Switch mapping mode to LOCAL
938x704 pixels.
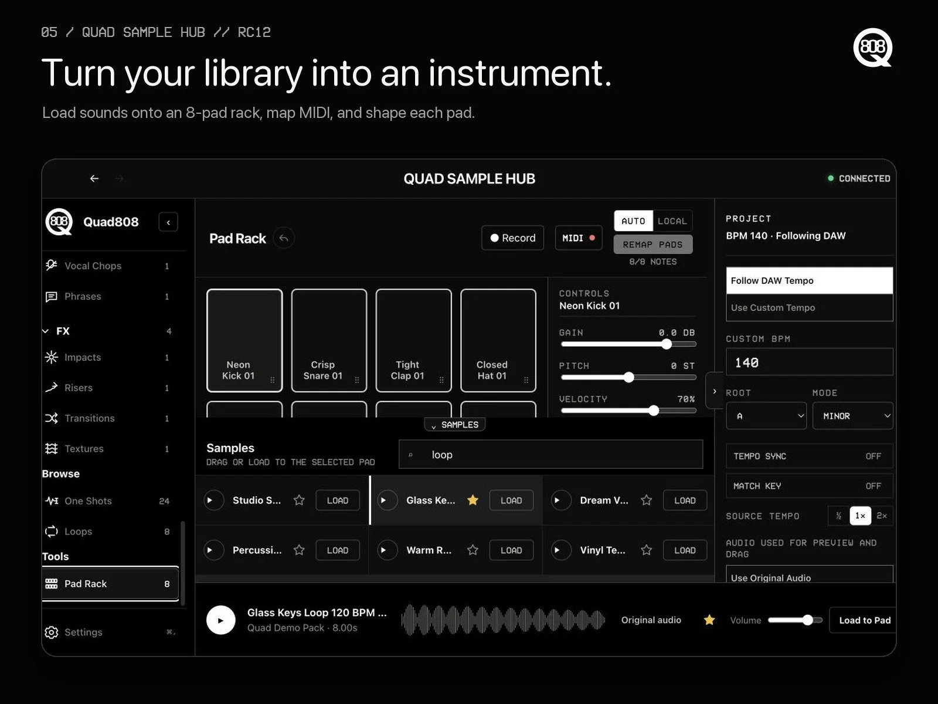pos(672,221)
